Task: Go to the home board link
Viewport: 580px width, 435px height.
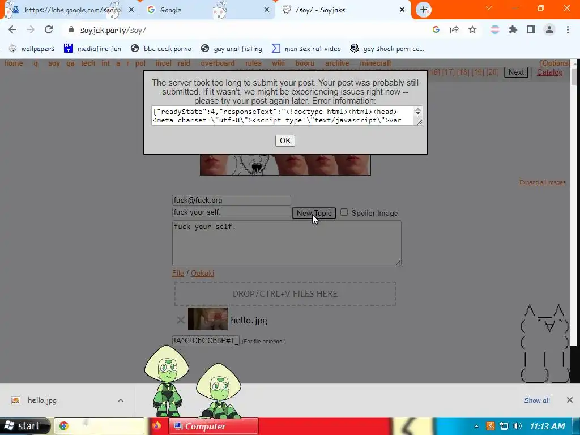Action: (14, 63)
